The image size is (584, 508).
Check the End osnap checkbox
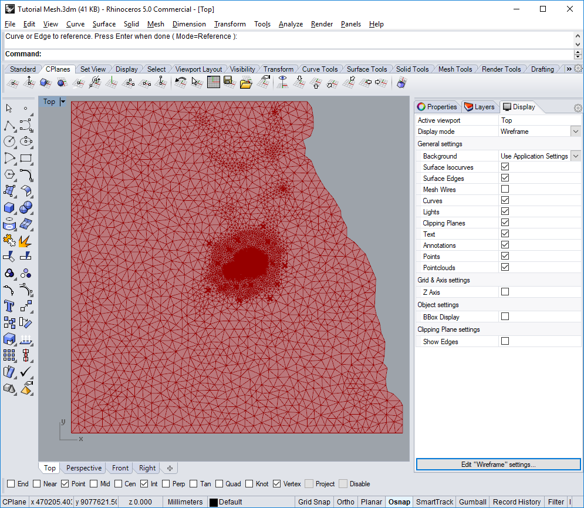[x=11, y=484]
